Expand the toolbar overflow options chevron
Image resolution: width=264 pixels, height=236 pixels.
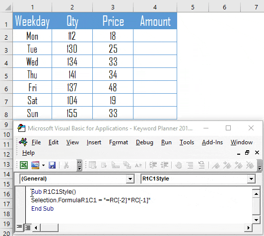click(79, 165)
